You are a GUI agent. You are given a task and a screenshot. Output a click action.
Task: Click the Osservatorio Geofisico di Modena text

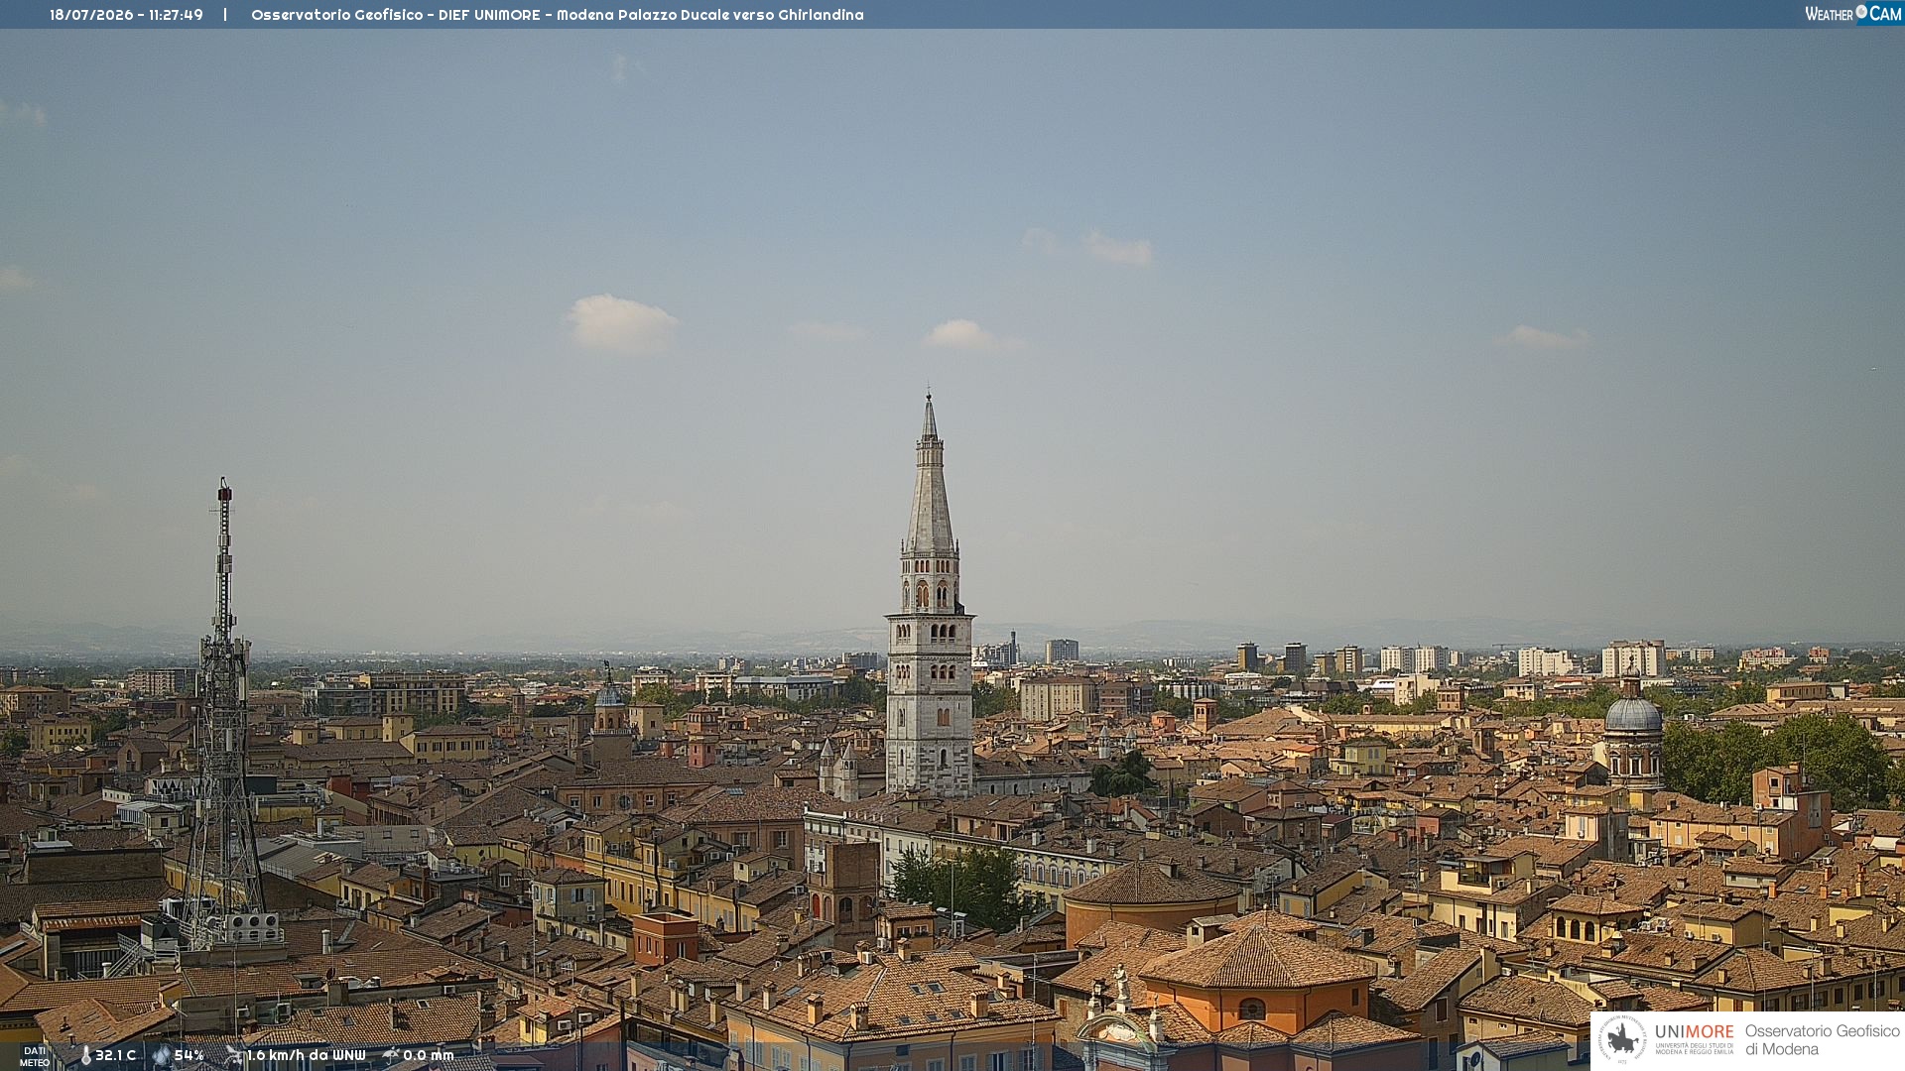click(x=1822, y=1040)
